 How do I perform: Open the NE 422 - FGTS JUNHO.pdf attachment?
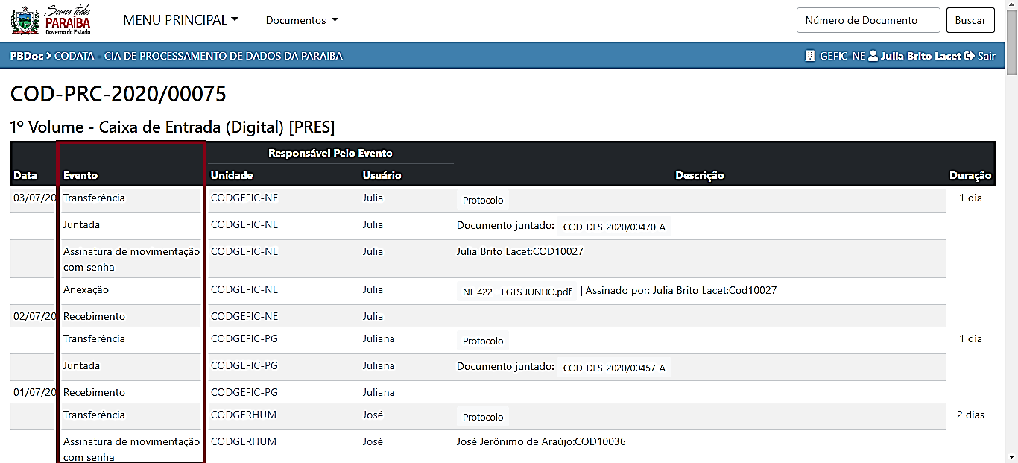tap(516, 292)
